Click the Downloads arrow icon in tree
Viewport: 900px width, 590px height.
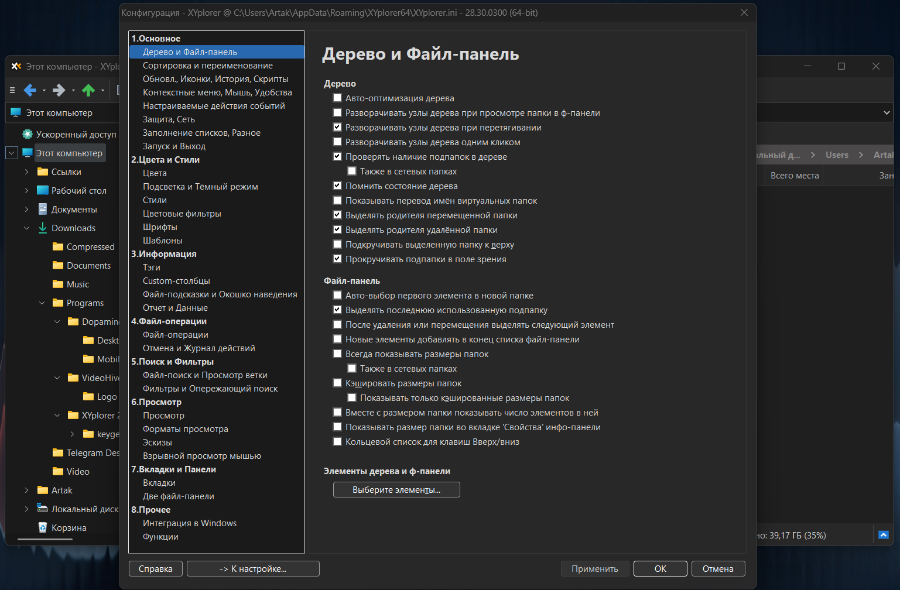43,228
